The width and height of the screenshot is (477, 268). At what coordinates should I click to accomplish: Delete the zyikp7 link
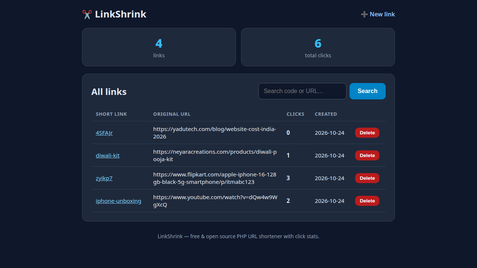(367, 178)
